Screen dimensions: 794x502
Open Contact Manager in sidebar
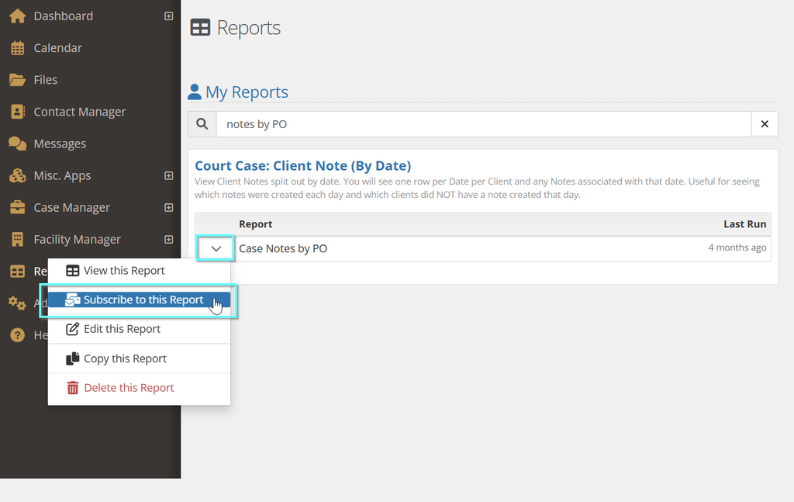(x=80, y=112)
